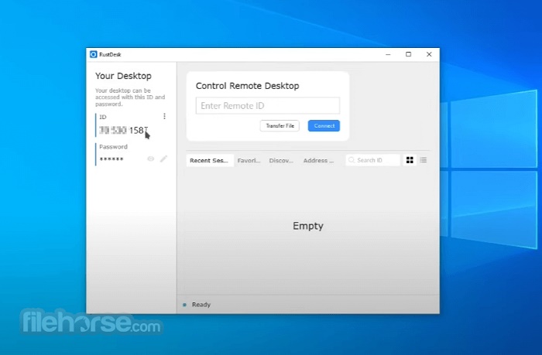Click the masked password text
Screen dimensions: 542x355
click(x=112, y=159)
